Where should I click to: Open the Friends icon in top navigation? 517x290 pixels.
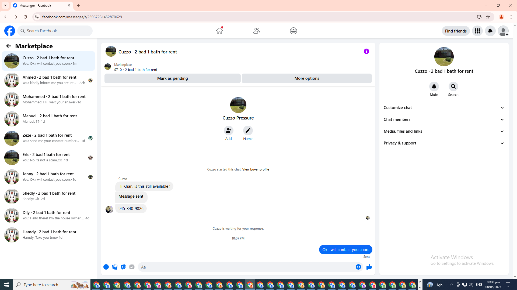[x=257, y=31]
